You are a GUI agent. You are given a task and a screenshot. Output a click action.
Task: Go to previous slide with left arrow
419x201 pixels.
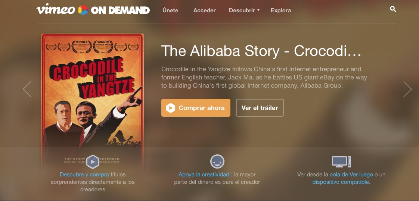(27, 89)
